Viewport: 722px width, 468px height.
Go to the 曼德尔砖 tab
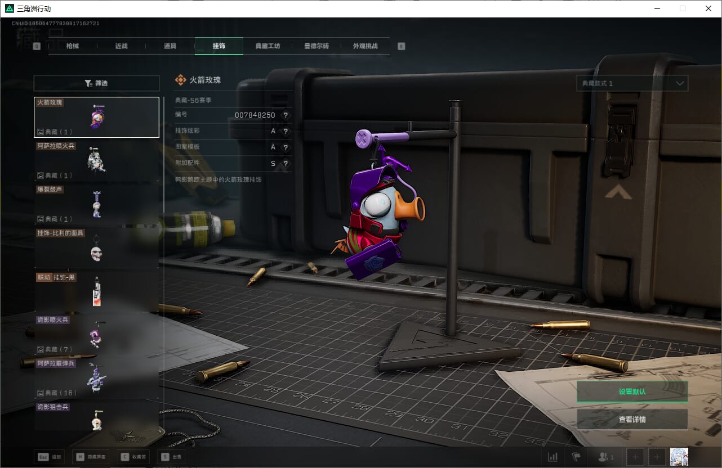coord(317,46)
